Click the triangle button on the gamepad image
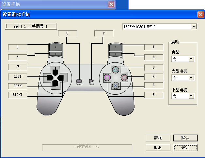 tap(116, 70)
